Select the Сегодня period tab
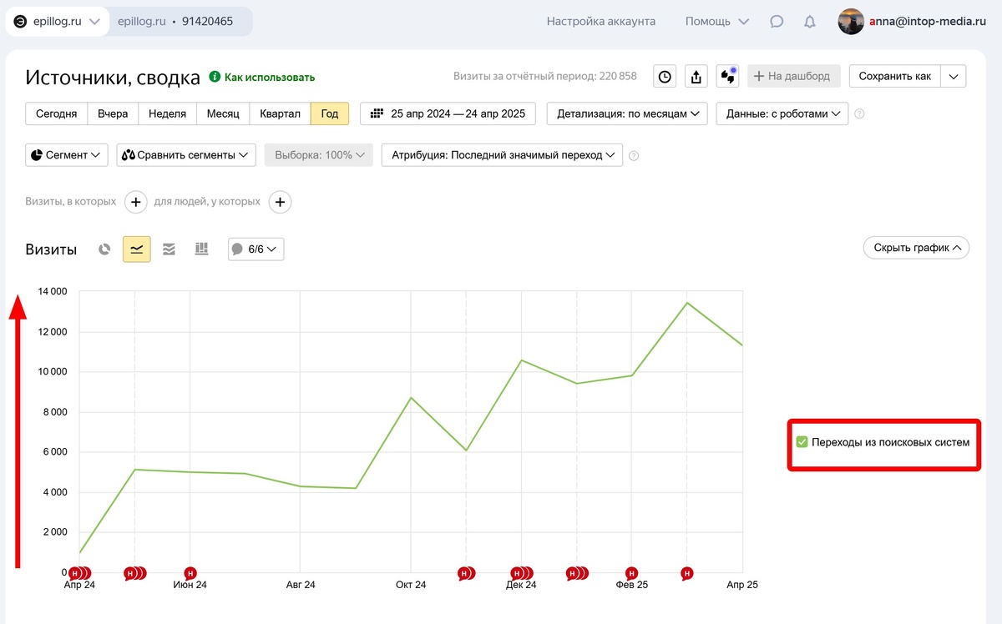1002x624 pixels. [x=57, y=113]
